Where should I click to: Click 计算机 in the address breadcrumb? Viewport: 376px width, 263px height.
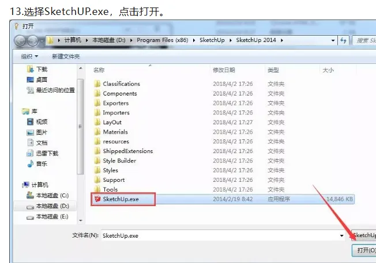73,40
